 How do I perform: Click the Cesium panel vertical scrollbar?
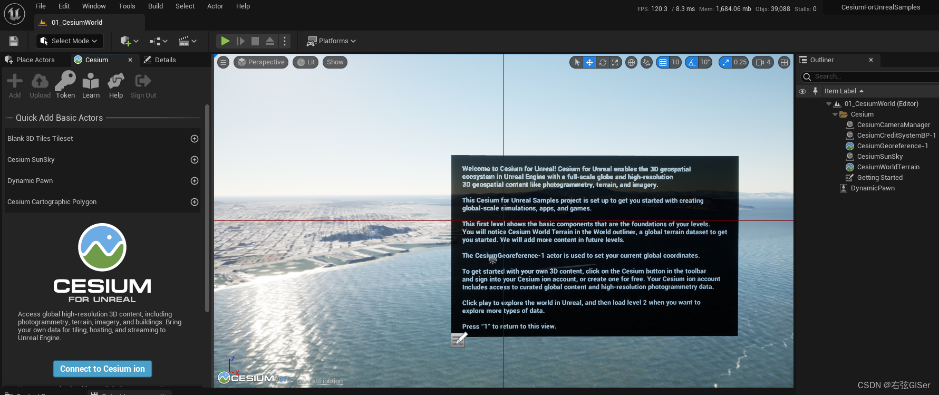point(207,208)
